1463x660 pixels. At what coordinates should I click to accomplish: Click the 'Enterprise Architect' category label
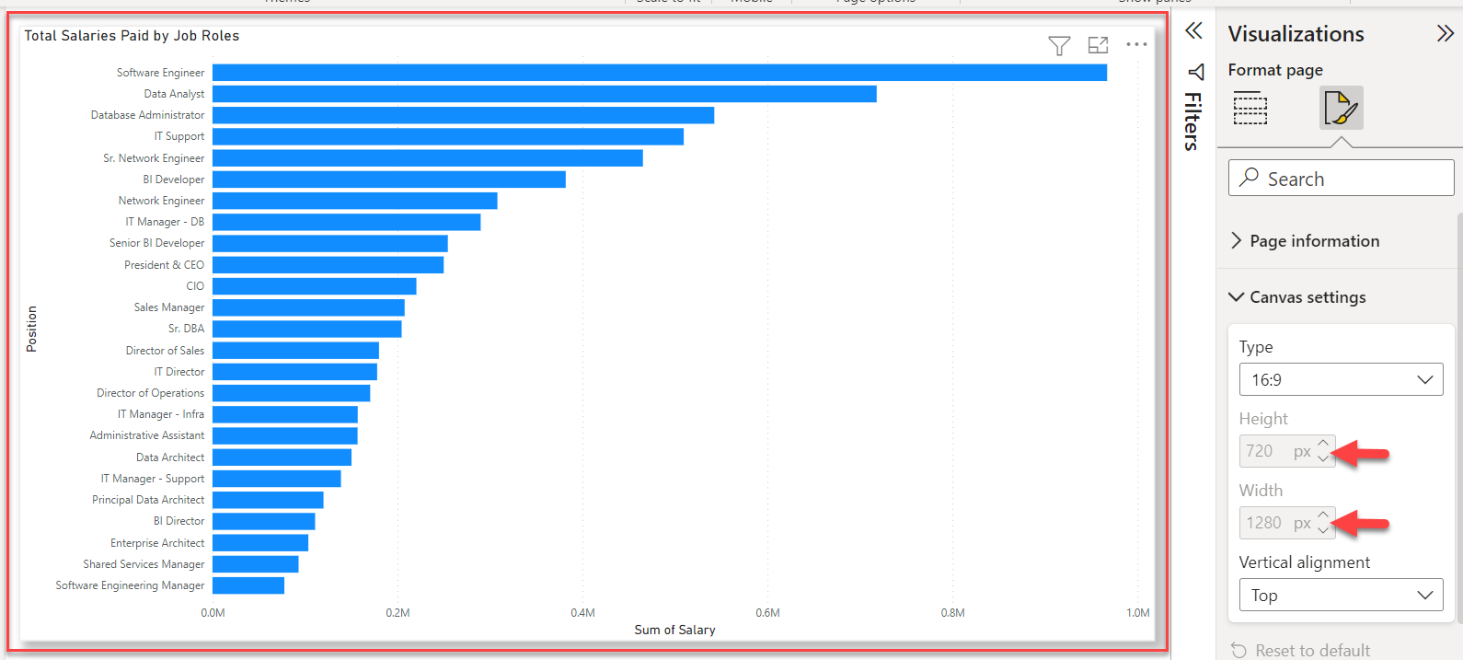(x=157, y=543)
